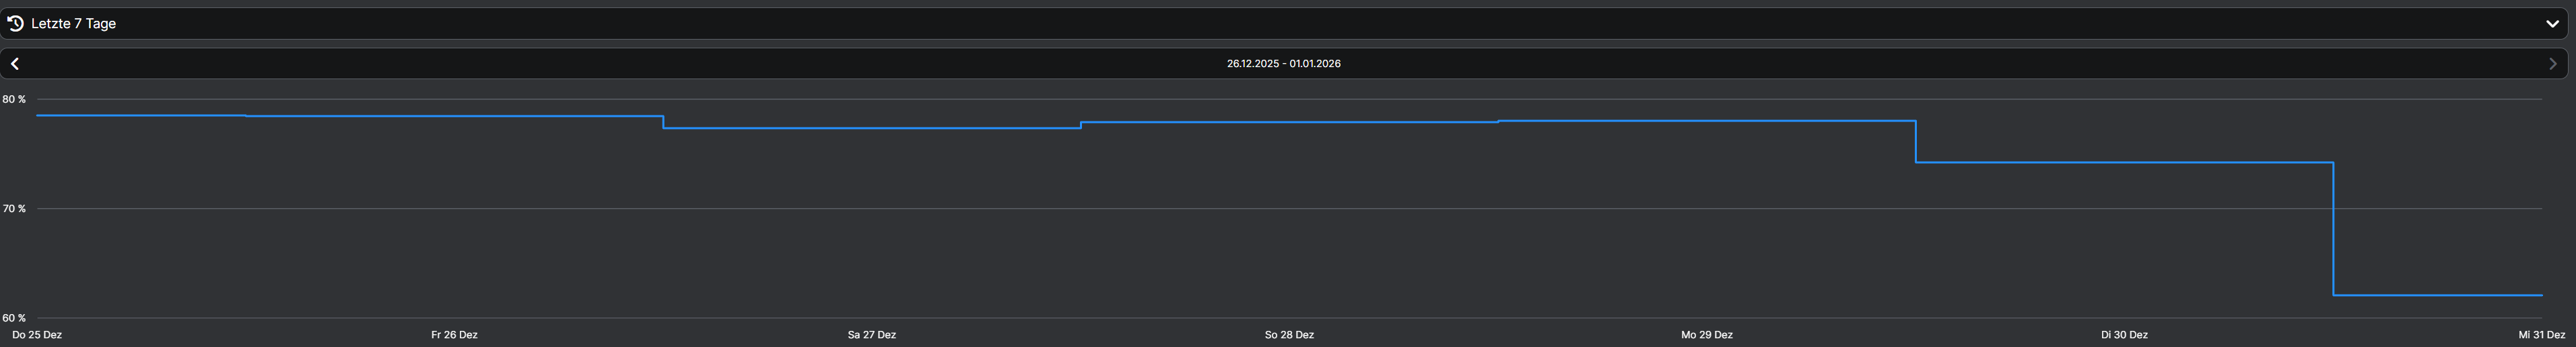
Task: Select the "Mi 31 Dez" date label
Action: (2541, 335)
